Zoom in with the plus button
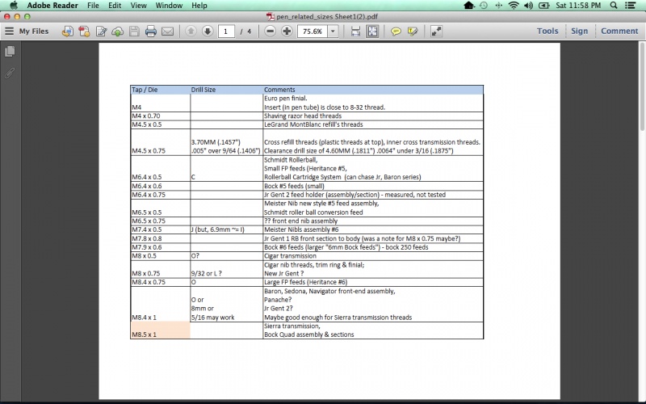The width and height of the screenshot is (646, 404). click(287, 32)
